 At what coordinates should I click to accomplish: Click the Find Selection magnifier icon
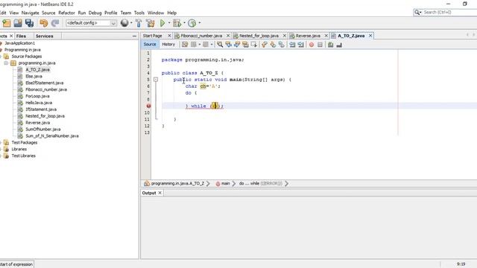coord(220,45)
